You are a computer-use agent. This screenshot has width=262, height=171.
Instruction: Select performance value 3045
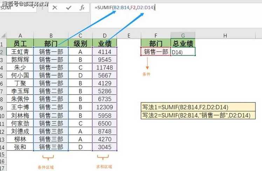[105, 147]
